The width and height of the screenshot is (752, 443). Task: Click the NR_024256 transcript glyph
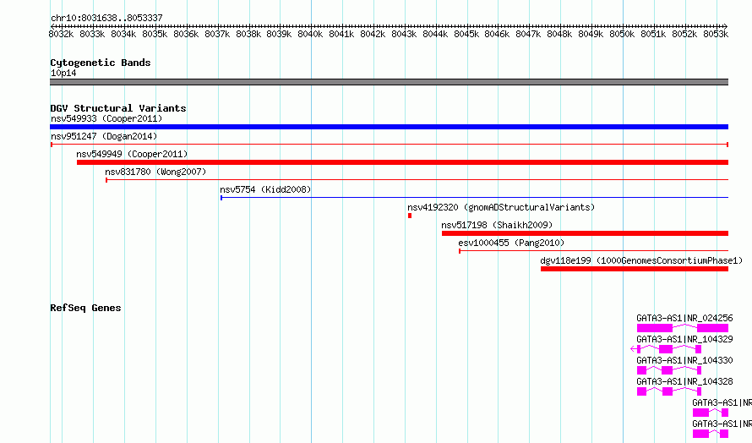click(x=683, y=328)
